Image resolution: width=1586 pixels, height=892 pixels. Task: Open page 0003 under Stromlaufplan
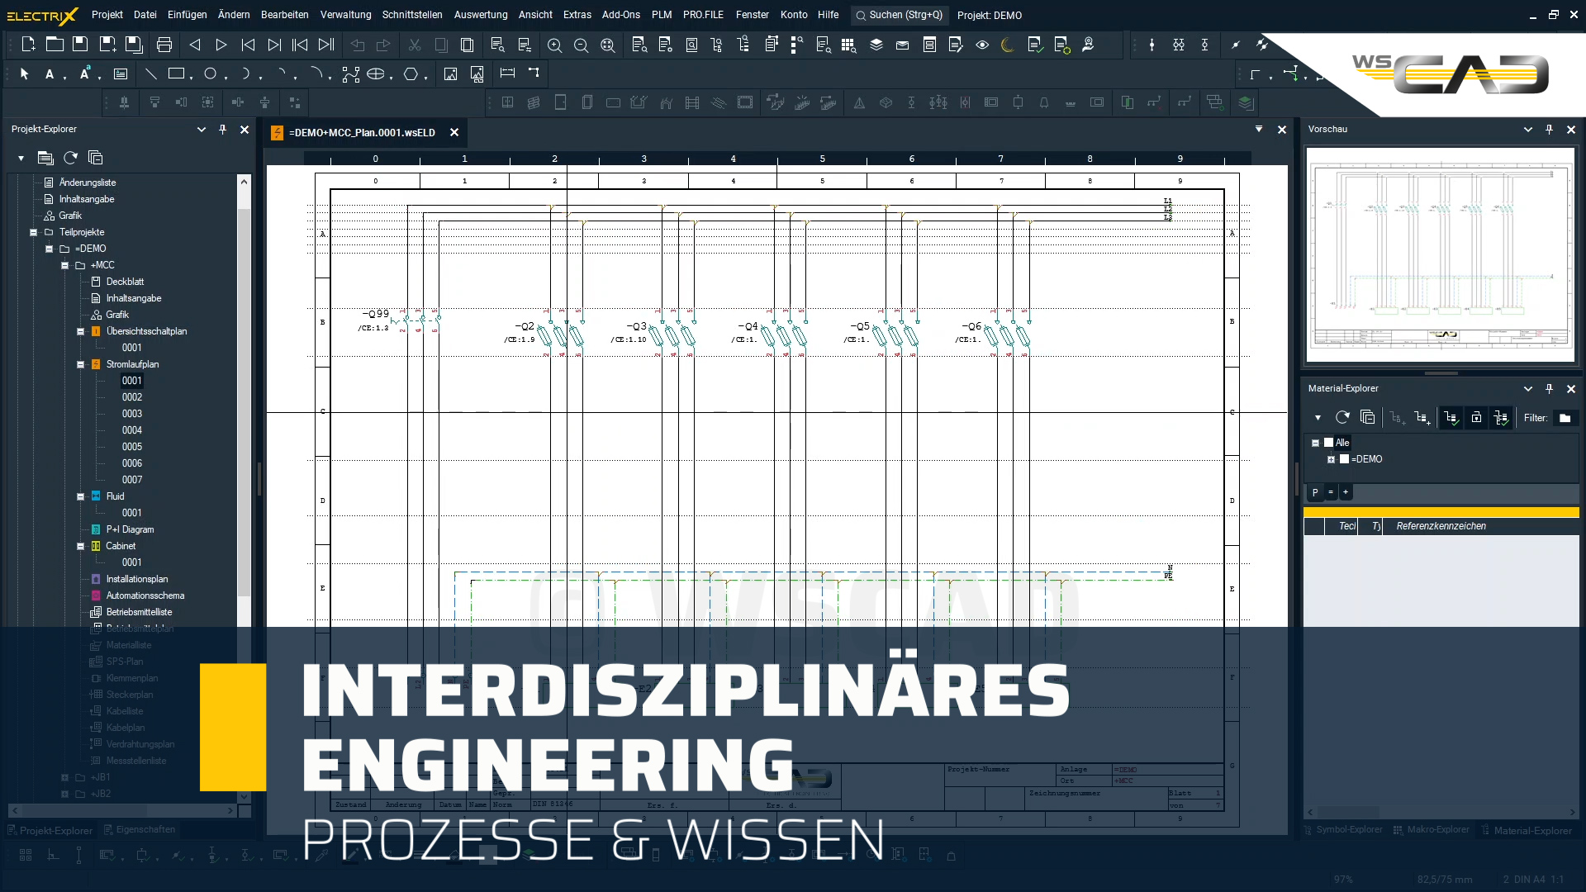[131, 413]
